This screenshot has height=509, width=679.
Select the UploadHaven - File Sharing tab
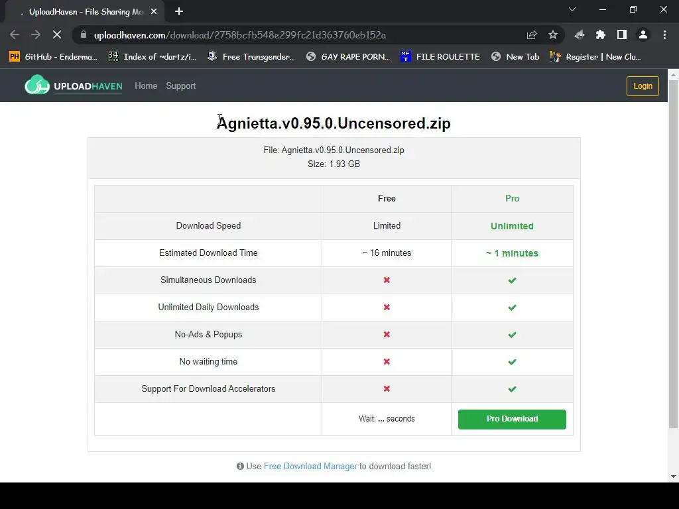(x=84, y=12)
